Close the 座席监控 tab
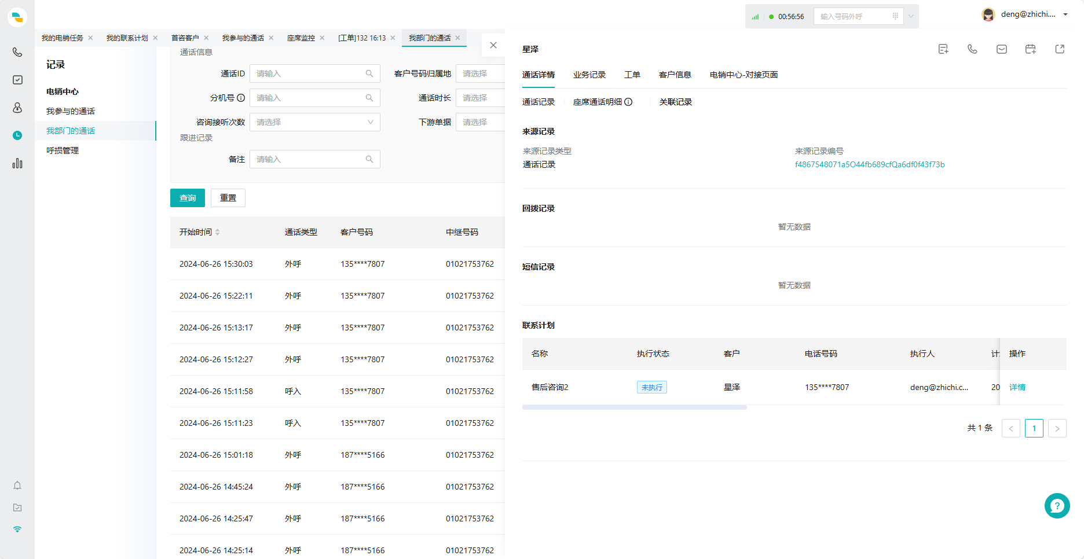1084x559 pixels. tap(322, 38)
